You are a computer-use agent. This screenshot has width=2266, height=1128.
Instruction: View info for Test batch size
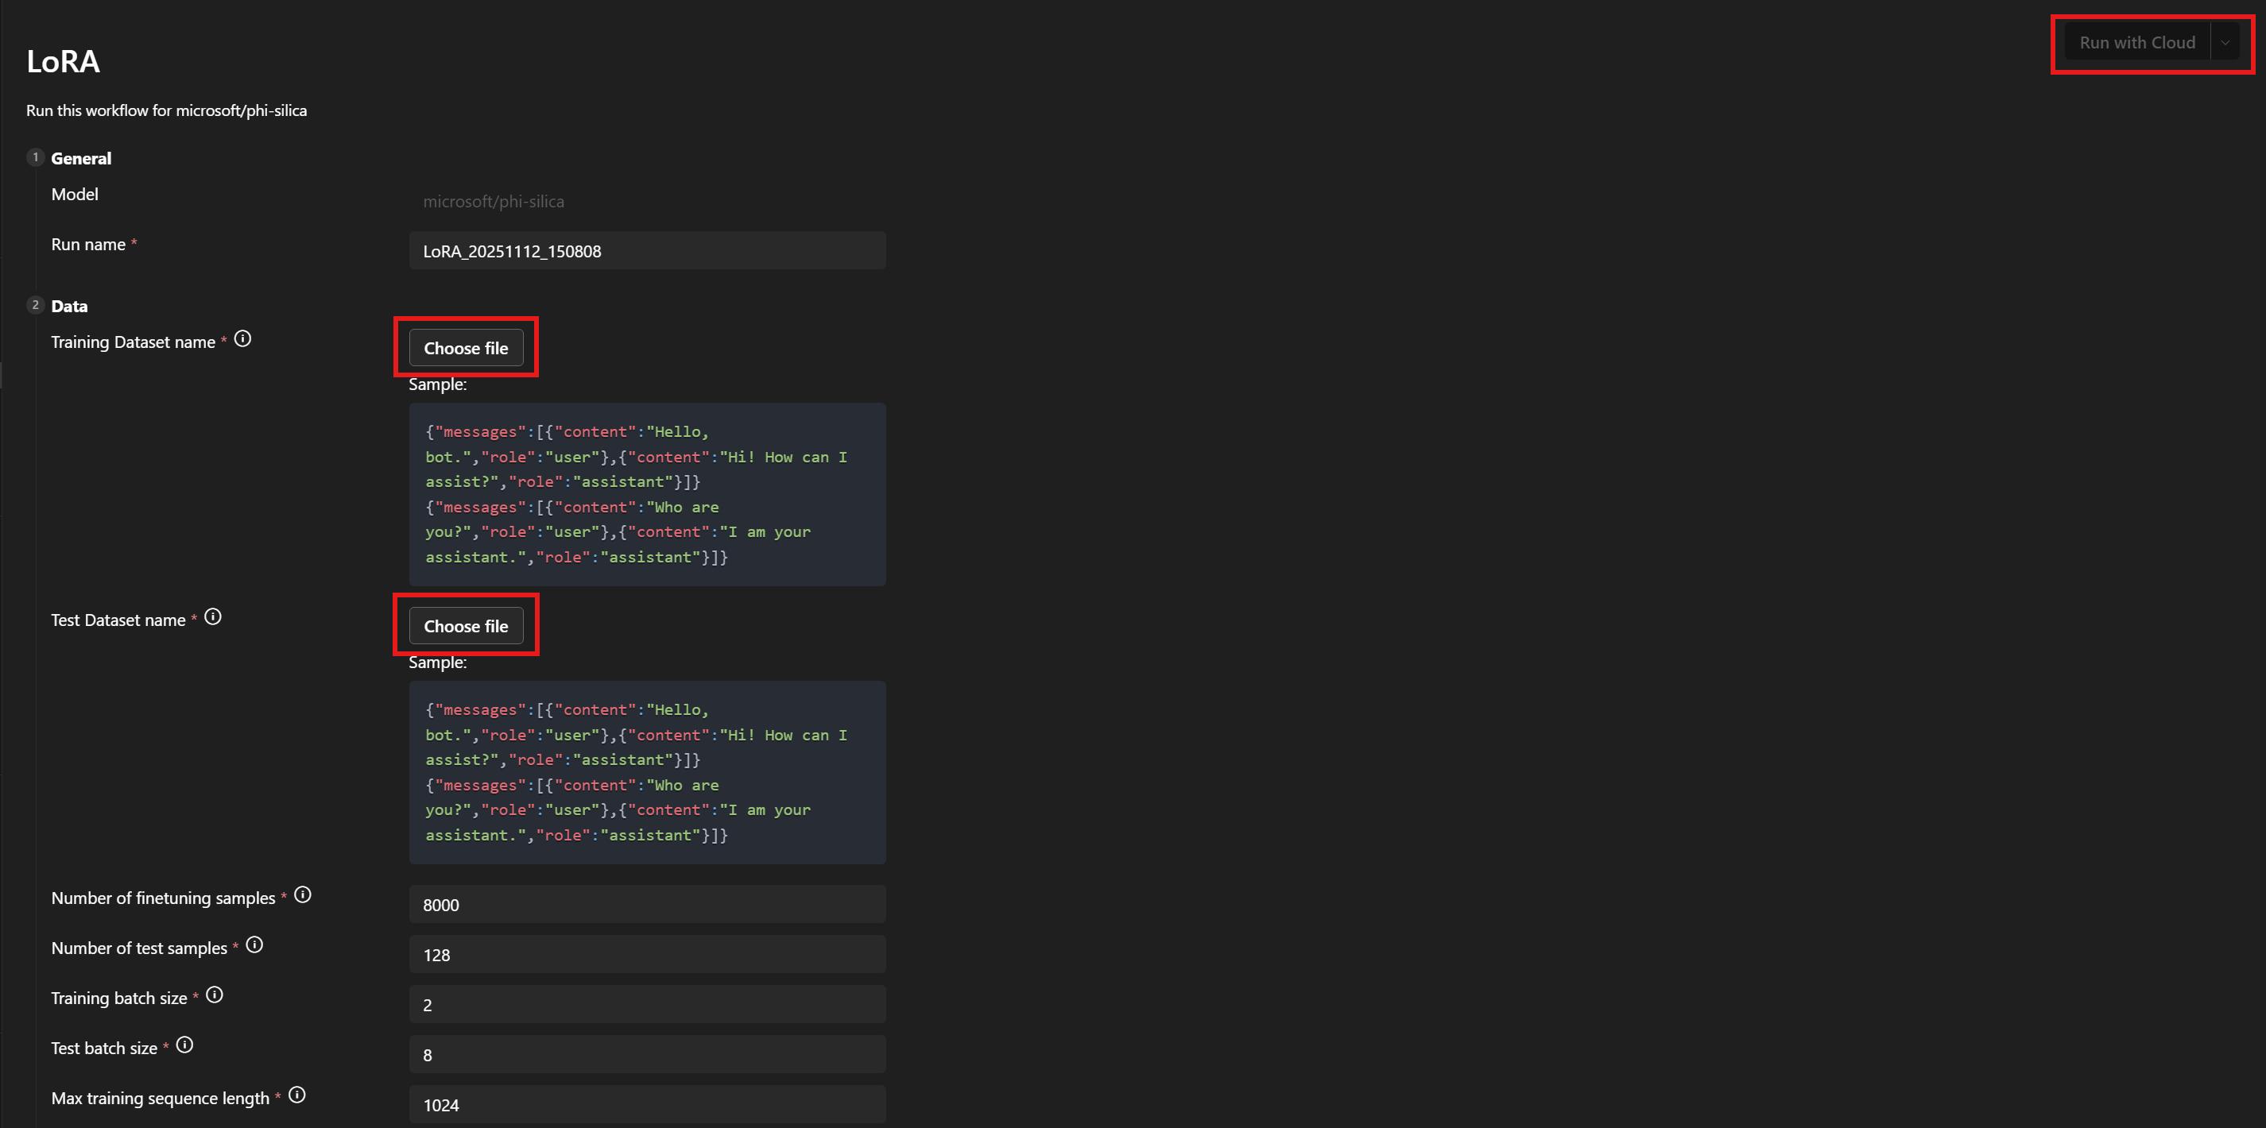pyautogui.click(x=186, y=1045)
